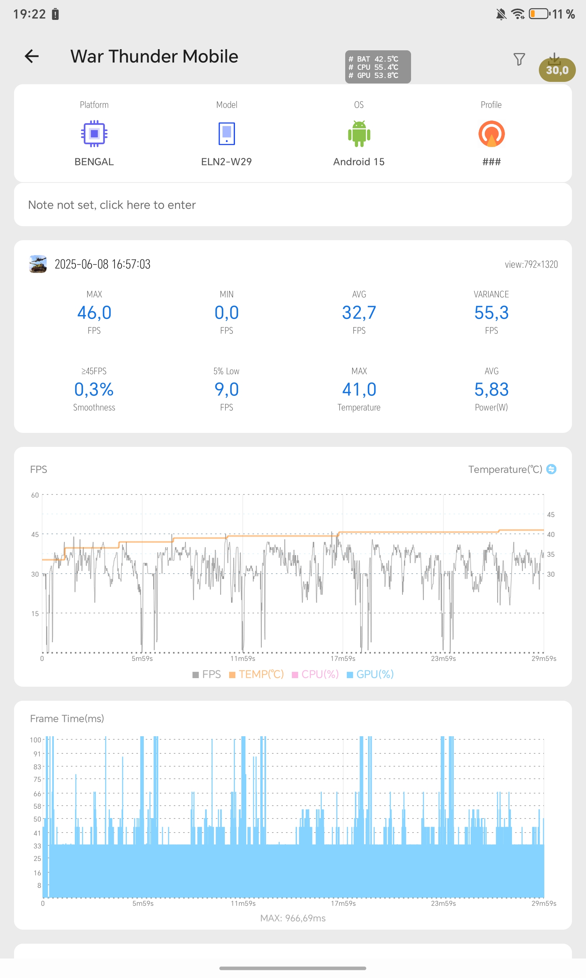586x978 pixels.
Task: Tap the MAX 46,0 FPS value
Action: 94,313
